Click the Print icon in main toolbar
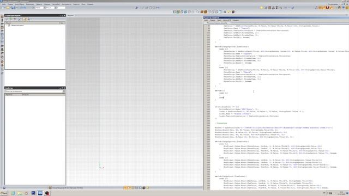The width and height of the screenshot is (349, 196). point(17,8)
